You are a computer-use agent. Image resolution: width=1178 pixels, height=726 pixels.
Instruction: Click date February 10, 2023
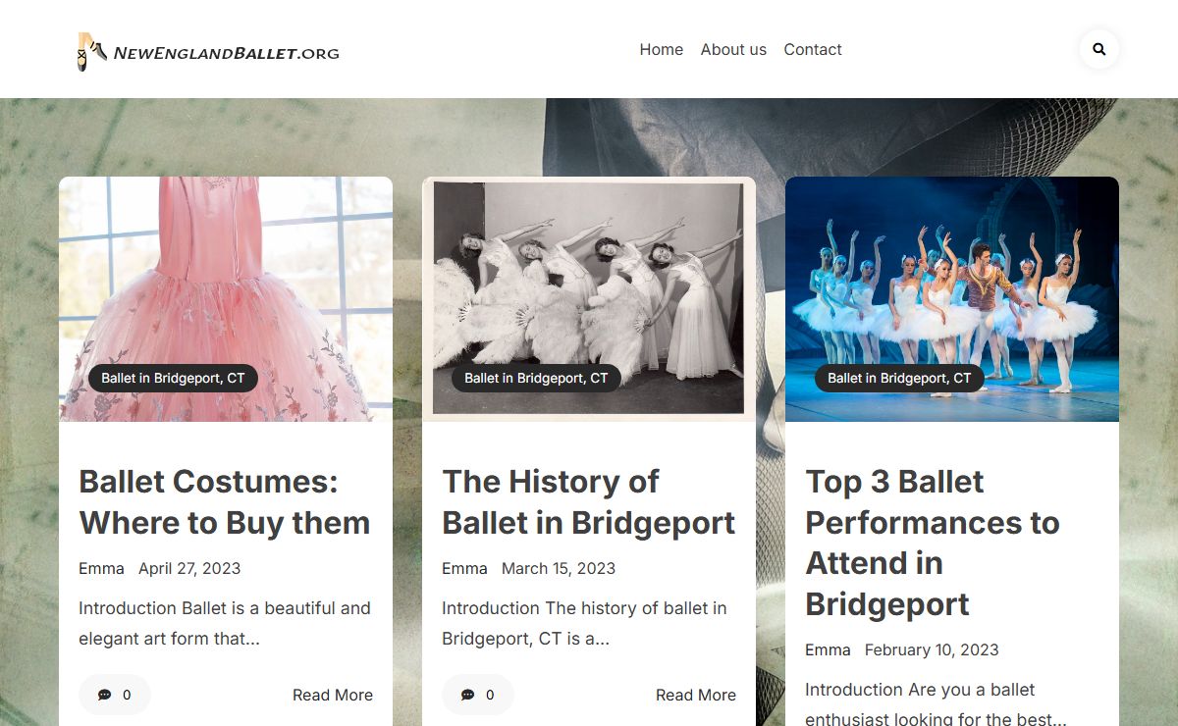(932, 649)
